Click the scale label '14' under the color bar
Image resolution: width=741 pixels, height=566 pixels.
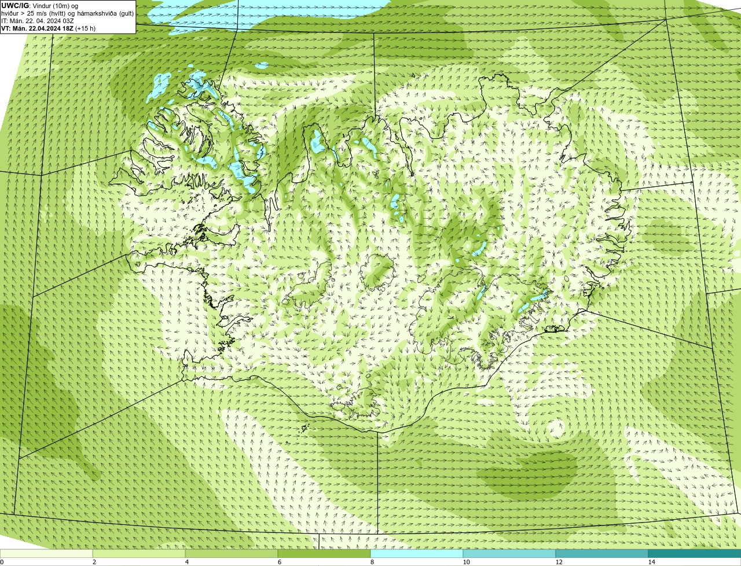pos(651,562)
